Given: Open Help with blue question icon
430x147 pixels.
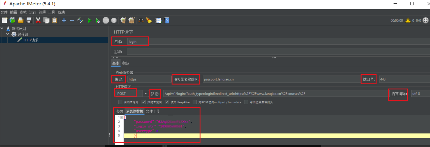Looking at the screenshot, I should tap(167, 20).
